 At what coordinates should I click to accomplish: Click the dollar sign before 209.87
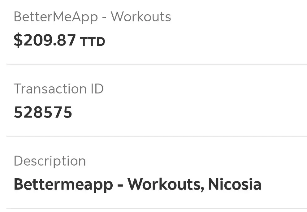click(x=18, y=40)
